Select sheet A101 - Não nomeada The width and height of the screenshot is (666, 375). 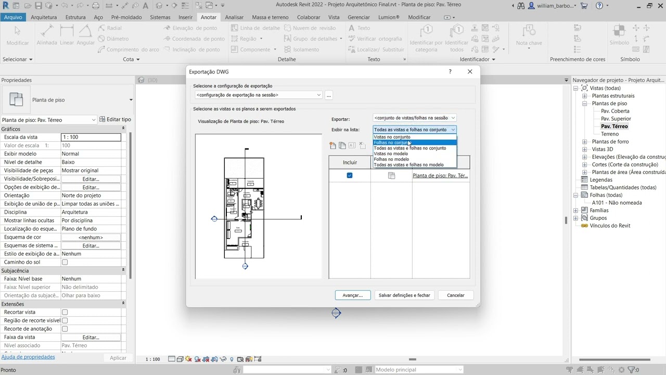pos(617,203)
